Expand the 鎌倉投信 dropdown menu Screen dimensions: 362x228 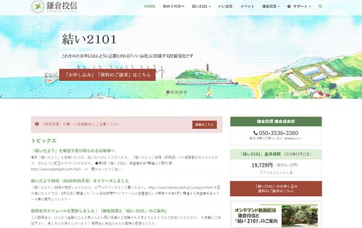271,7
